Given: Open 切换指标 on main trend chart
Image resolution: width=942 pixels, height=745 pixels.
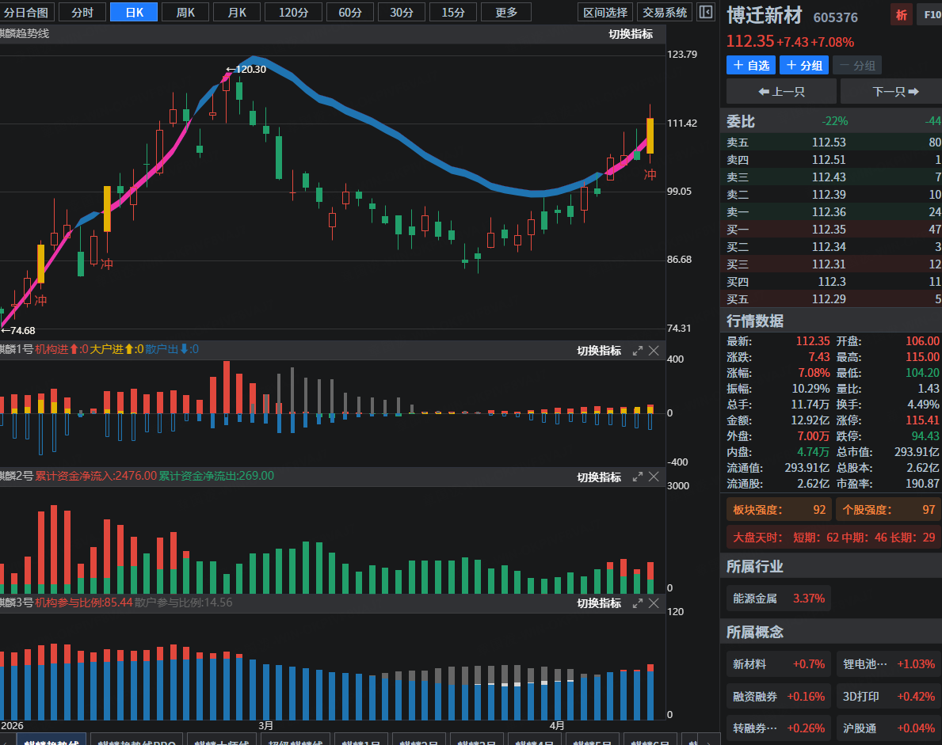Looking at the screenshot, I should (631, 34).
